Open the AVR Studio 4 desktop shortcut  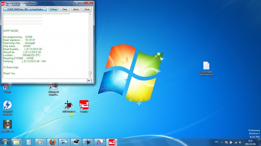[x=69, y=106]
